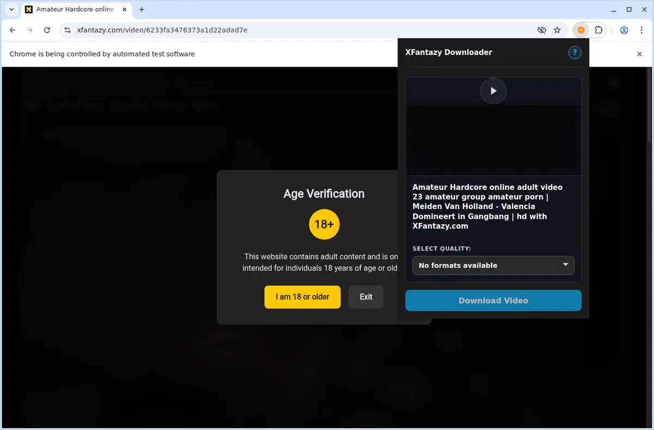Minimize the Chrome window

pos(613,9)
